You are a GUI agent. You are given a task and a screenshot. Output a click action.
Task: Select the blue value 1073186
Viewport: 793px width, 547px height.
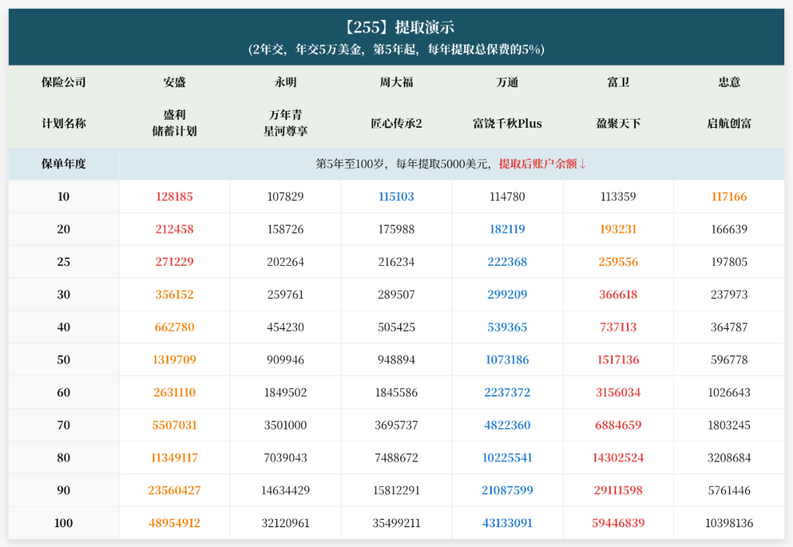(x=507, y=360)
